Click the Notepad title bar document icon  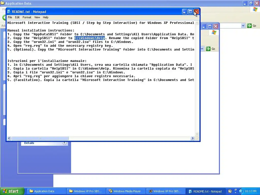pyautogui.click(x=9, y=12)
